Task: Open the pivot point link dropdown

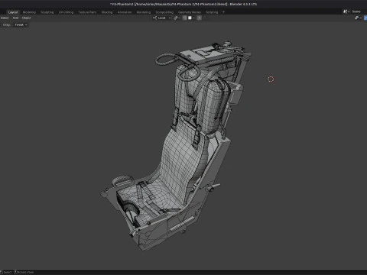Action: pos(177,18)
